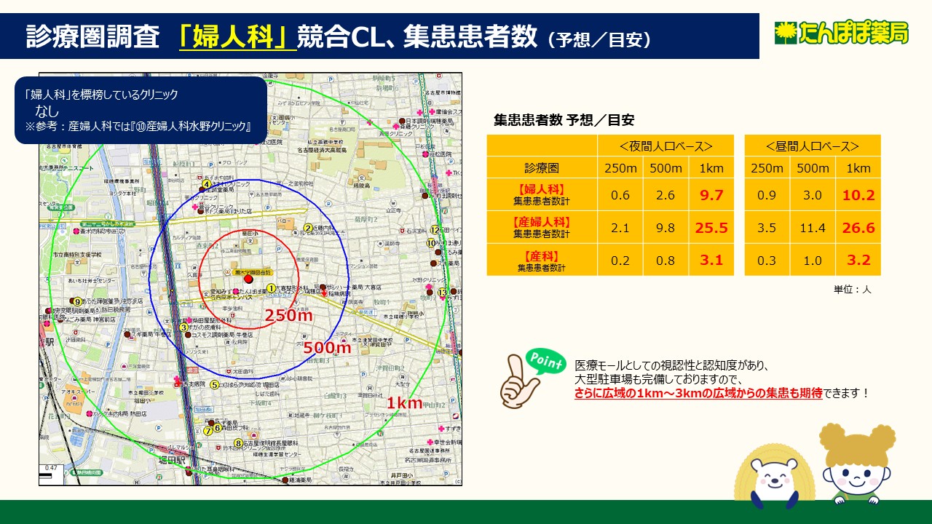This screenshot has height=524, width=932.
Task: Select map marker number 8
Action: (x=237, y=442)
